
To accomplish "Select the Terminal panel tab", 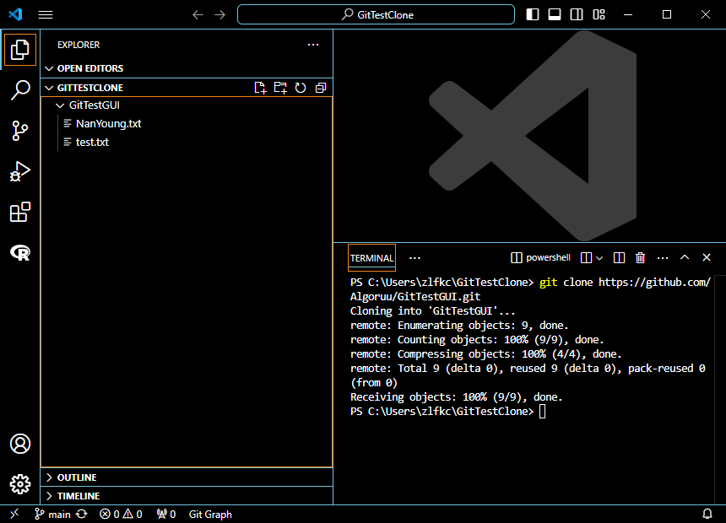I will pos(371,258).
